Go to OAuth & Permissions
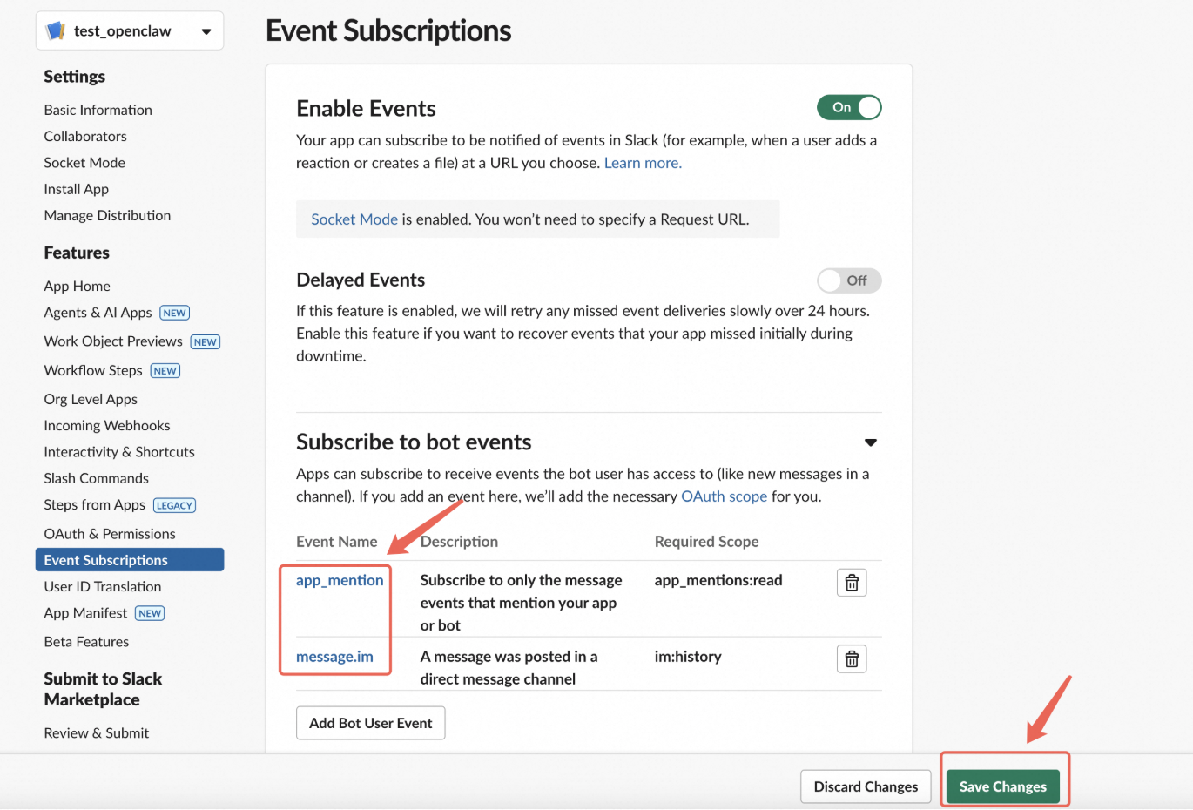 click(110, 534)
